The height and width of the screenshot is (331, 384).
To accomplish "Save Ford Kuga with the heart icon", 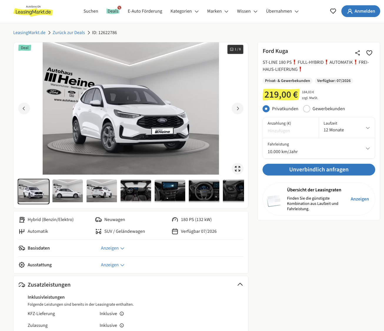I will pyautogui.click(x=369, y=53).
